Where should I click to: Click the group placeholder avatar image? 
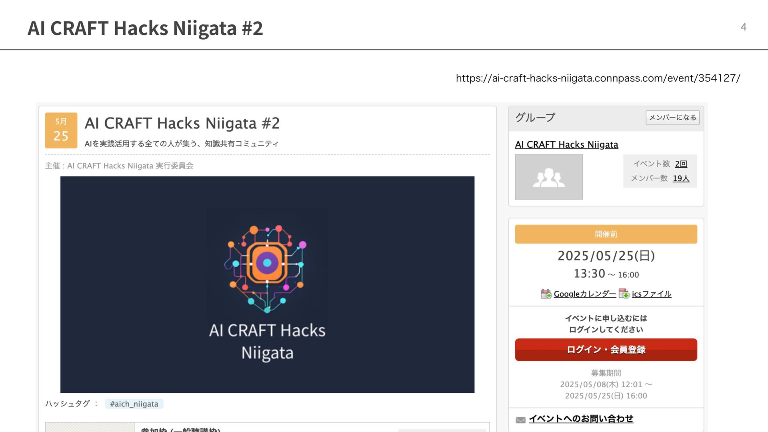(x=549, y=177)
